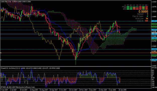
Task: Click the Hi to Low value 36
Action: coord(147,19)
